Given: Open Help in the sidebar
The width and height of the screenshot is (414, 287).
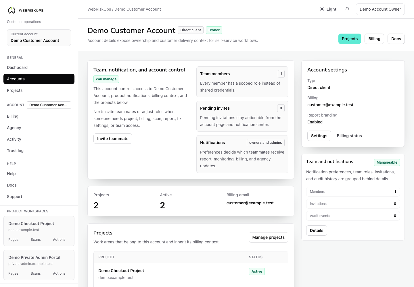Looking at the screenshot, I should (x=39, y=174).
